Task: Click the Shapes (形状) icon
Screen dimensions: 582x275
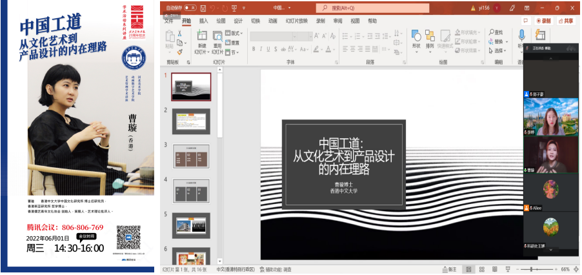Action: pyautogui.click(x=416, y=35)
